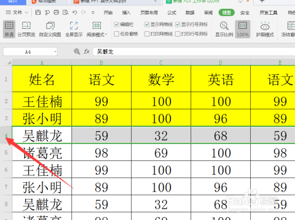Viewport: 295px width, 220px height.
Task: Click the Name Box showing A4
Action: (x=28, y=52)
